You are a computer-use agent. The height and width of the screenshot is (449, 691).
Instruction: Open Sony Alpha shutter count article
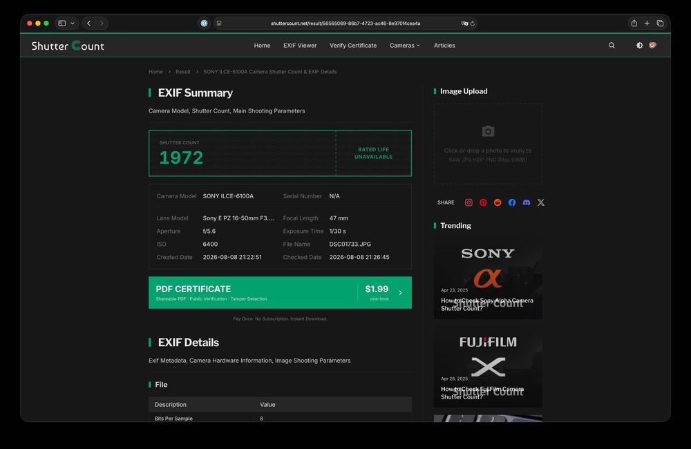[488, 279]
